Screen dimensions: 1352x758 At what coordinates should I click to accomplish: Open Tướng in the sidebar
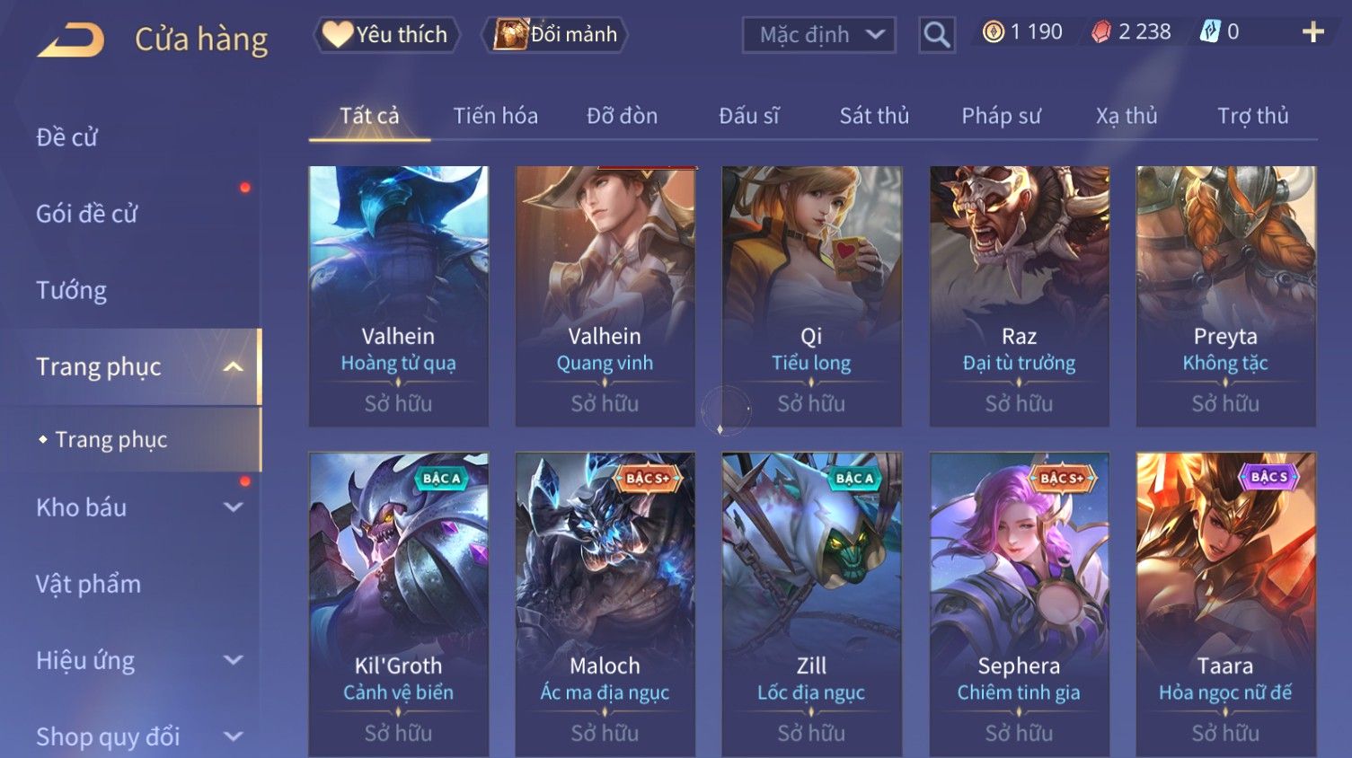coord(71,290)
